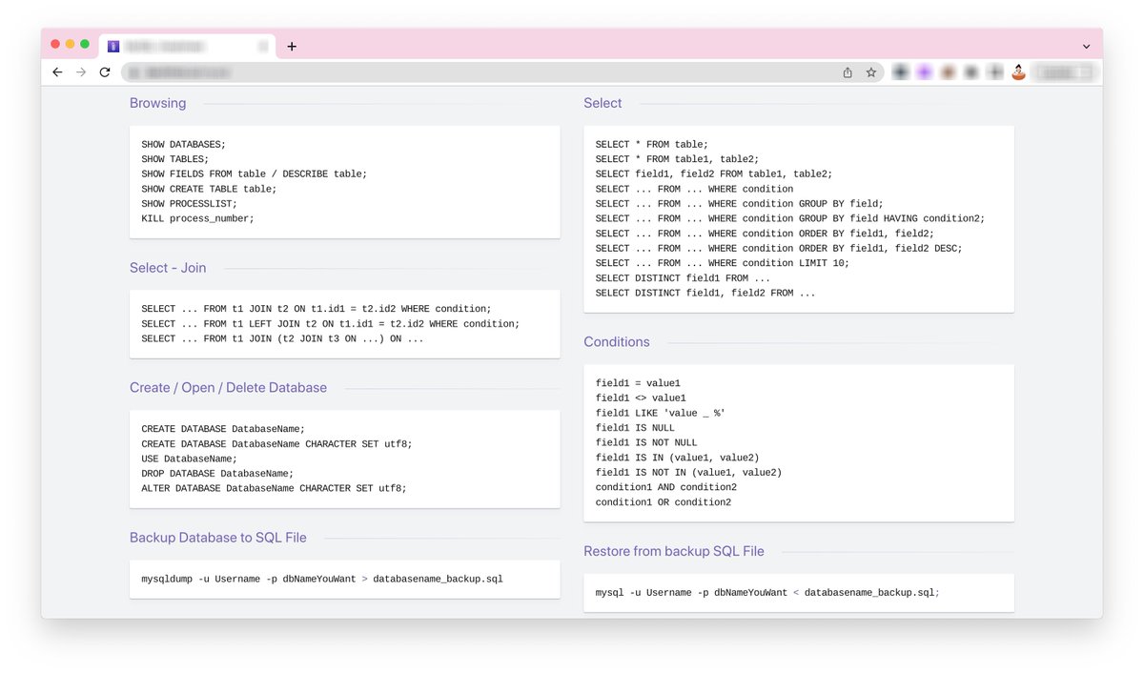1144x673 pixels.
Task: Click the t1 LEFT JOIN t2 line
Action: [x=331, y=324]
